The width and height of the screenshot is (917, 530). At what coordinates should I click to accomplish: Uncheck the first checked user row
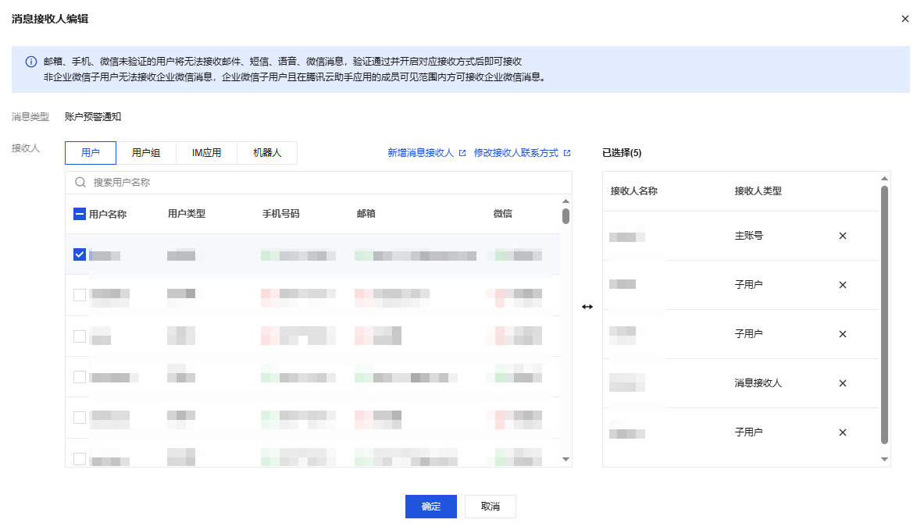coord(80,254)
